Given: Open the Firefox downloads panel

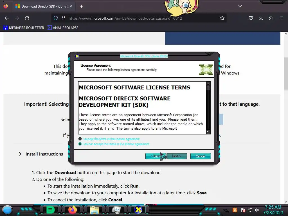Looking at the screenshot, I should 261,18.
